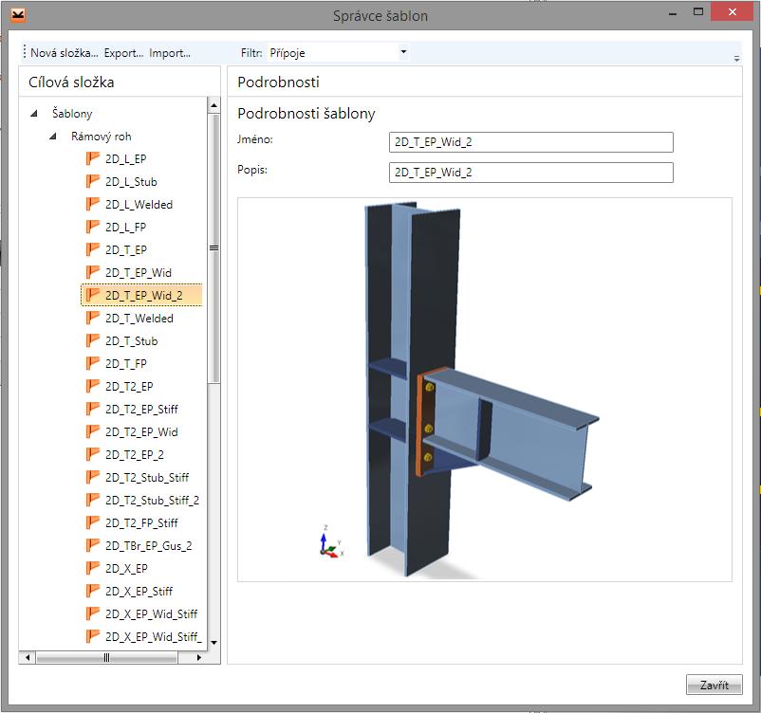
Task: Click the flag icon next to 2D_T_FP
Action: click(x=92, y=363)
